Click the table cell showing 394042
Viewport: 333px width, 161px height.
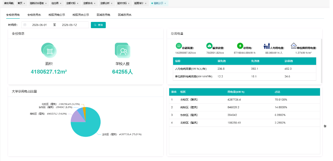(x=232, y=115)
